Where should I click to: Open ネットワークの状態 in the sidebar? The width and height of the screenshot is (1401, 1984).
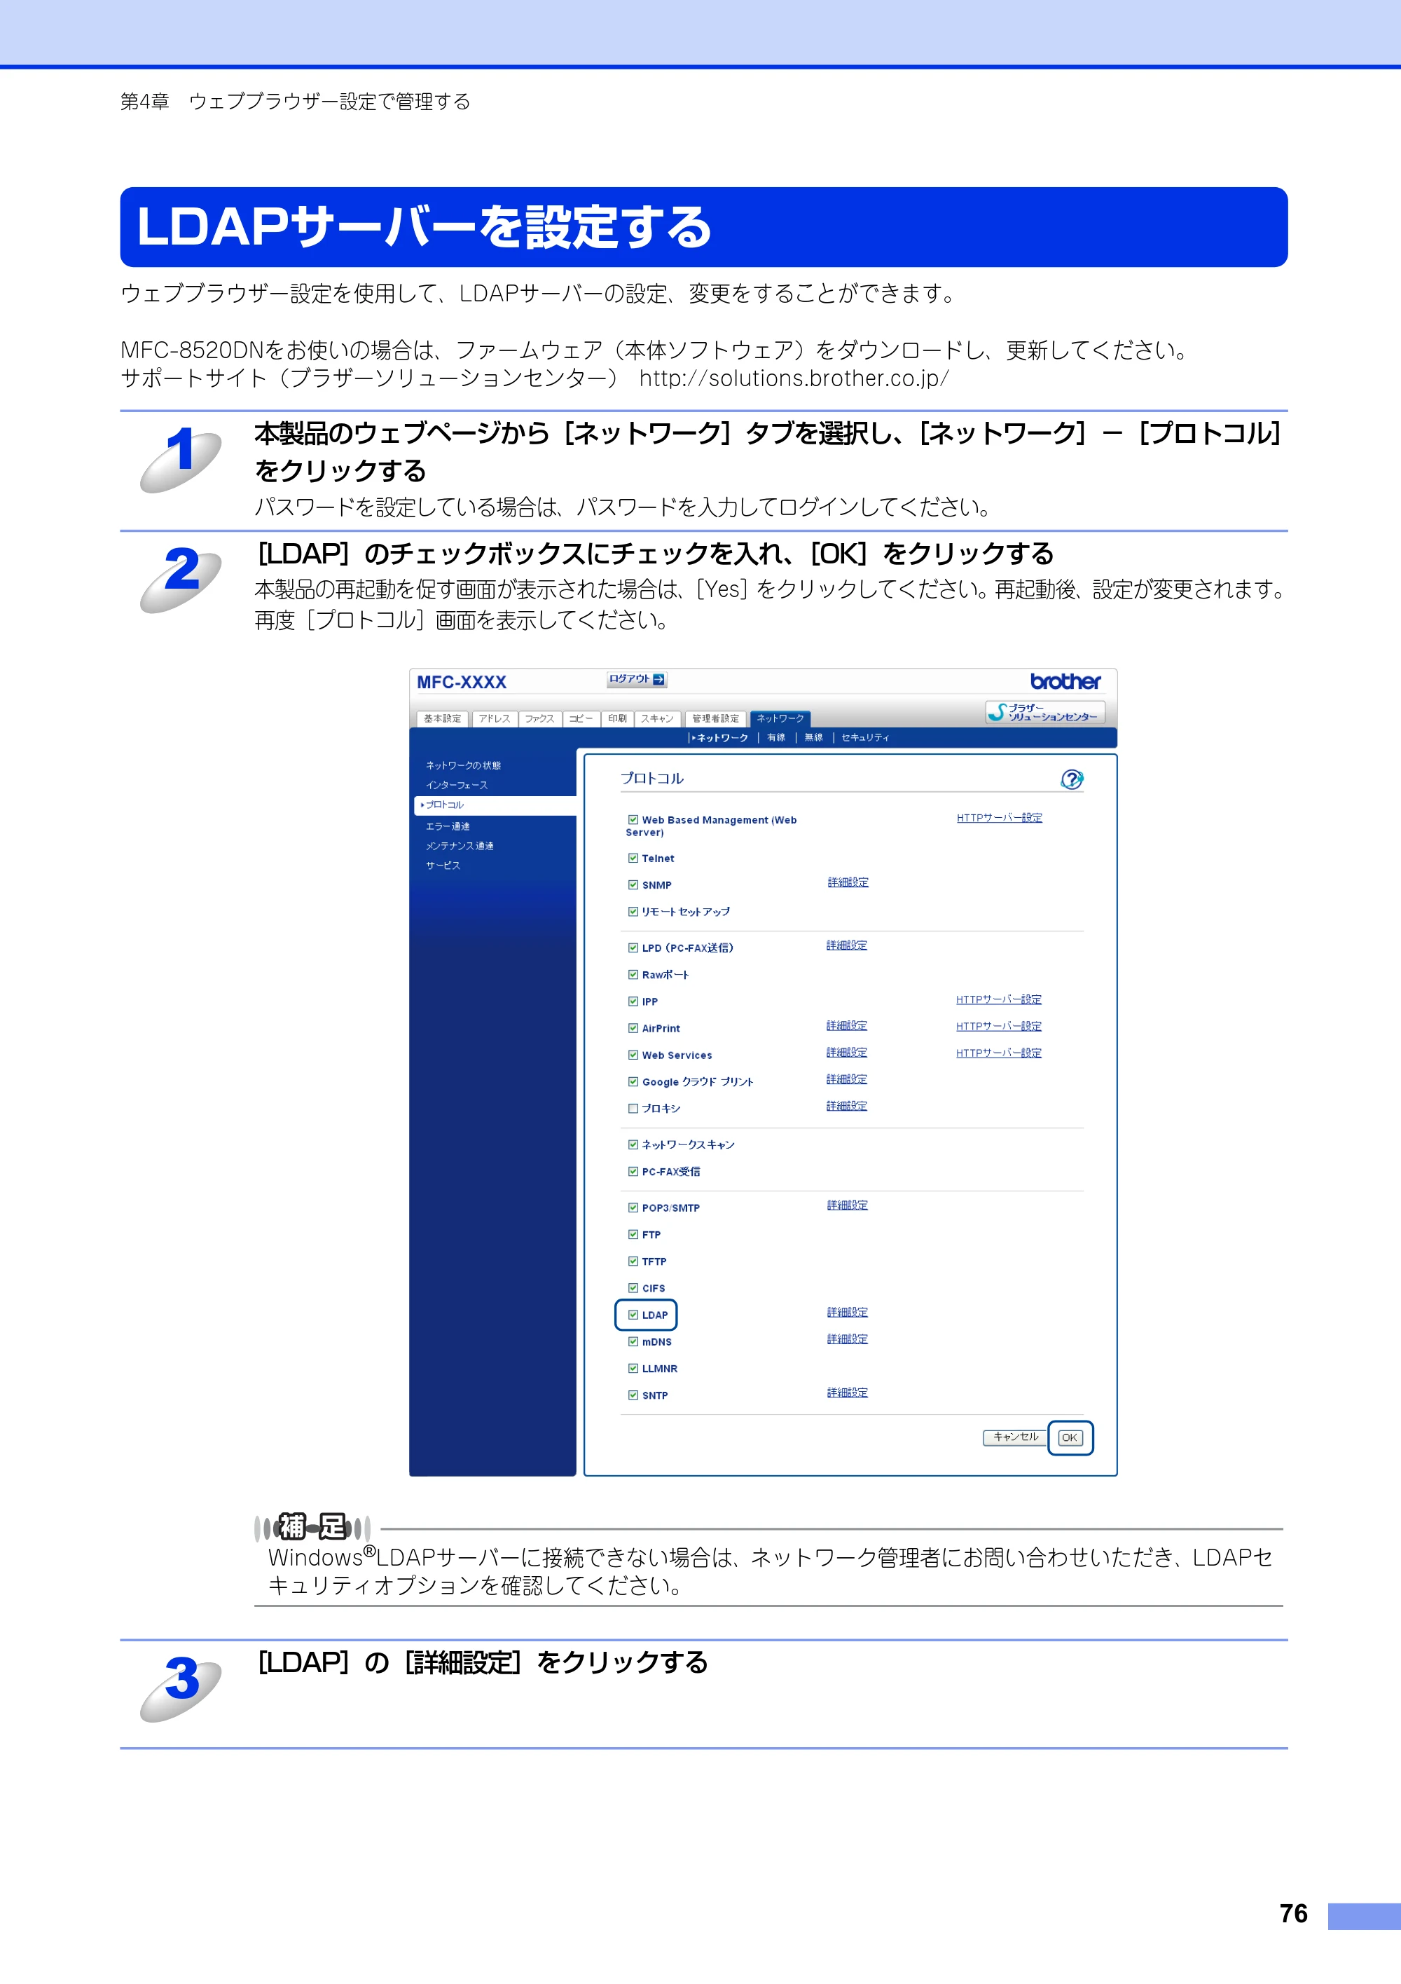pyautogui.click(x=463, y=765)
